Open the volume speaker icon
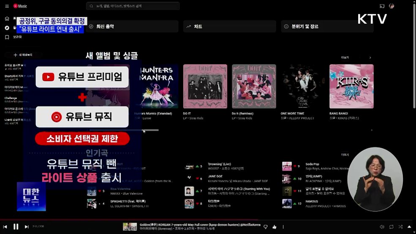The height and width of the screenshot is (234, 416). pyautogui.click(x=382, y=227)
